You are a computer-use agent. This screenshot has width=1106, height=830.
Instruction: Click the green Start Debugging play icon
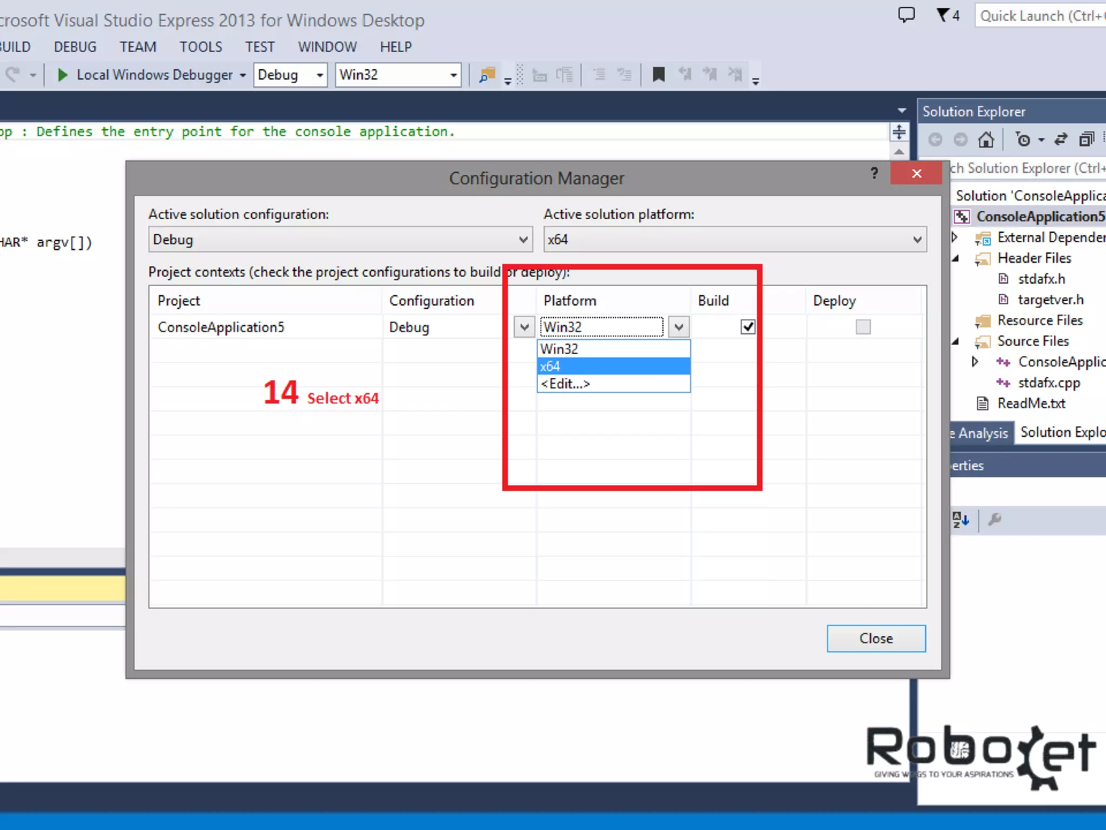pyautogui.click(x=62, y=75)
